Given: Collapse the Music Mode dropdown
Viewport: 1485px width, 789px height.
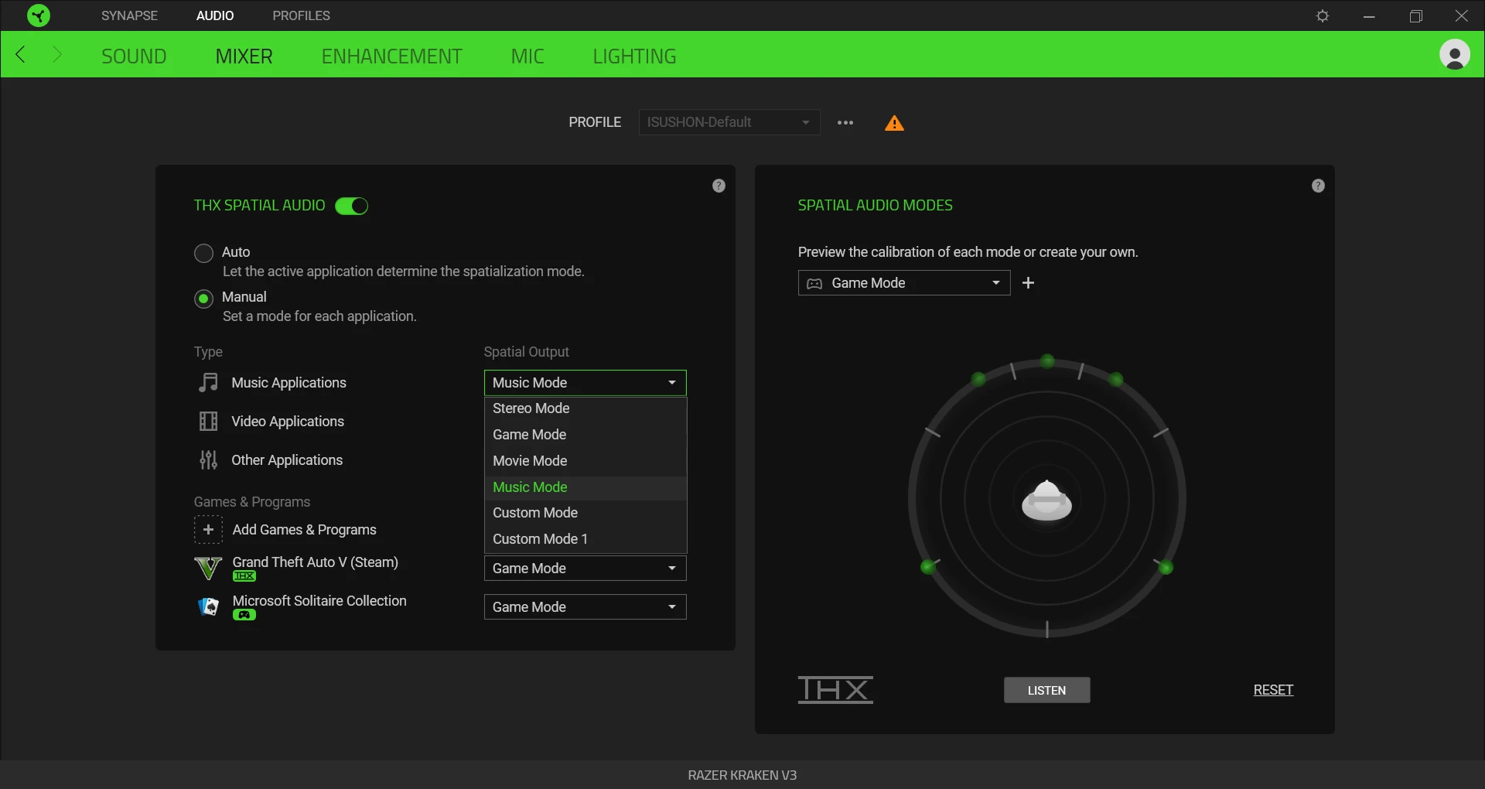Looking at the screenshot, I should click(x=585, y=383).
